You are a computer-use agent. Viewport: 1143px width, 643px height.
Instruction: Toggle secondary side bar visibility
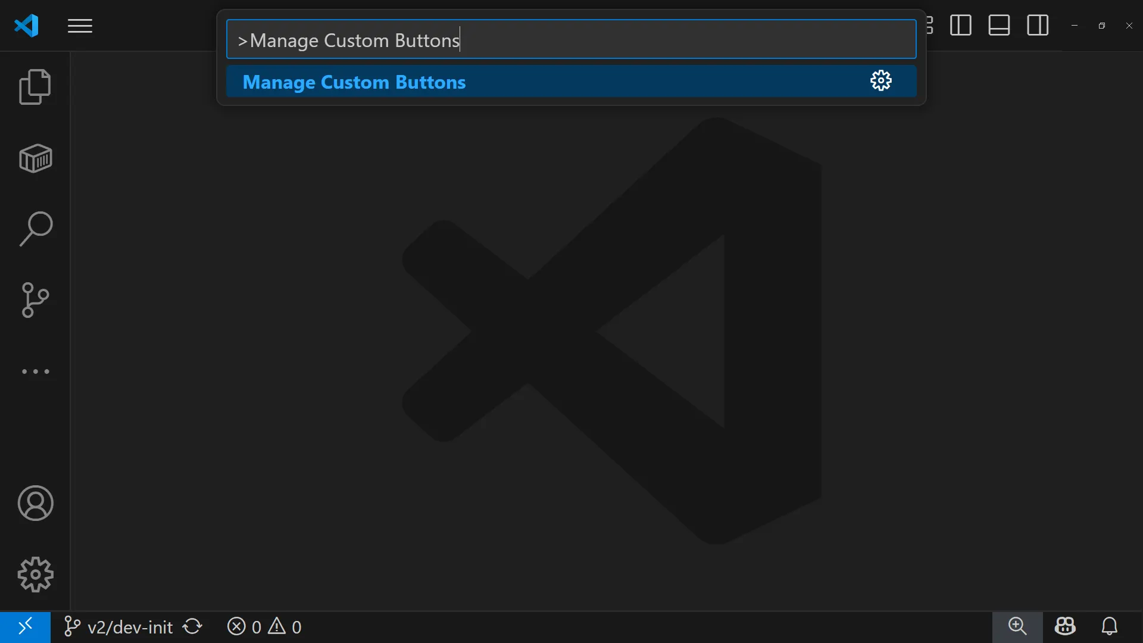pyautogui.click(x=1038, y=26)
